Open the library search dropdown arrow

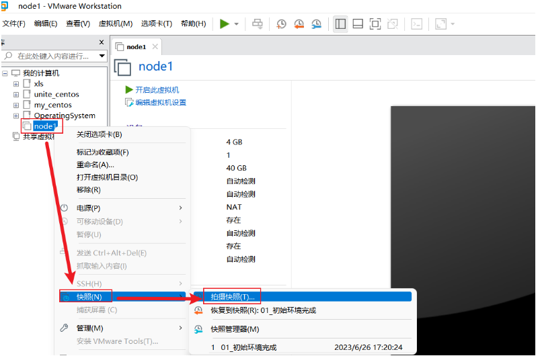[x=102, y=56]
